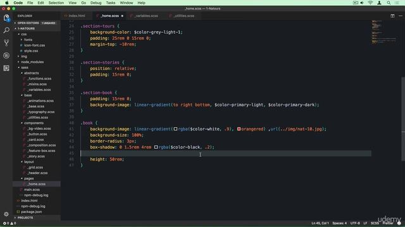Open the Debug menu
Image resolution: width=405 pixels, height=227 pixels.
(96, 3)
